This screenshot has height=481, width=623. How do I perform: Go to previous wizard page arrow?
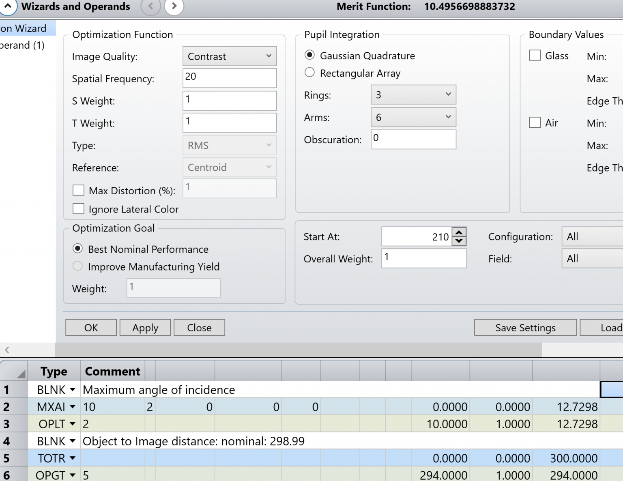[x=150, y=6]
